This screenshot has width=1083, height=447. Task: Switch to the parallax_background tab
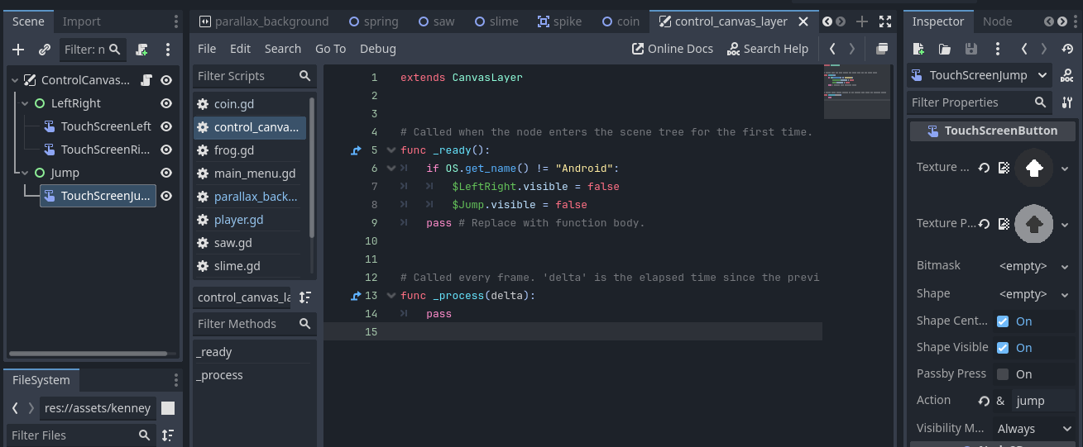click(266, 21)
